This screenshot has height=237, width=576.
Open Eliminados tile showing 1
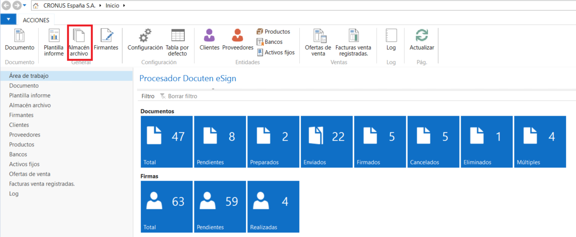point(487,142)
